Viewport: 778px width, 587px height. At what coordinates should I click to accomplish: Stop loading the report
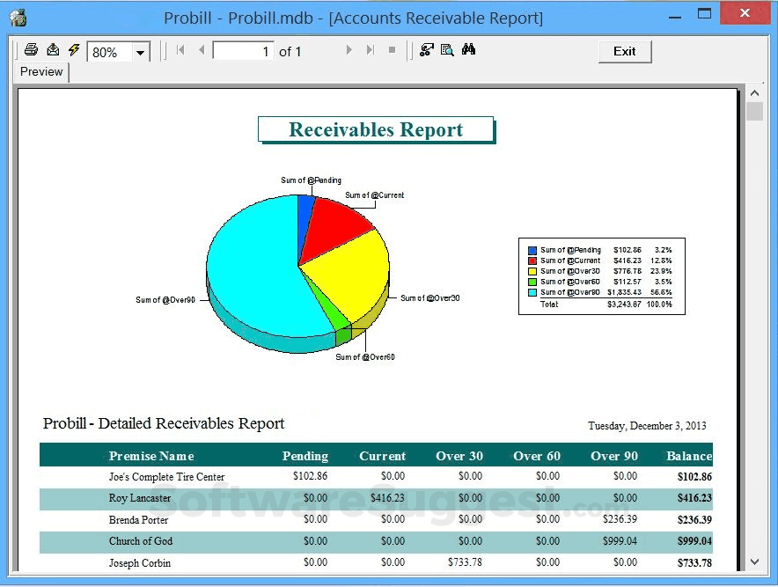(391, 50)
